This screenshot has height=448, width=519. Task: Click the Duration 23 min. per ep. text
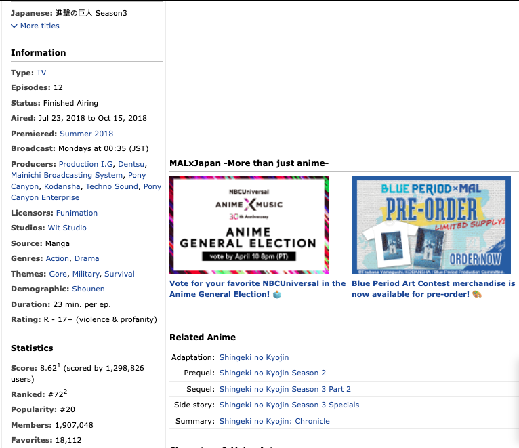(61, 304)
